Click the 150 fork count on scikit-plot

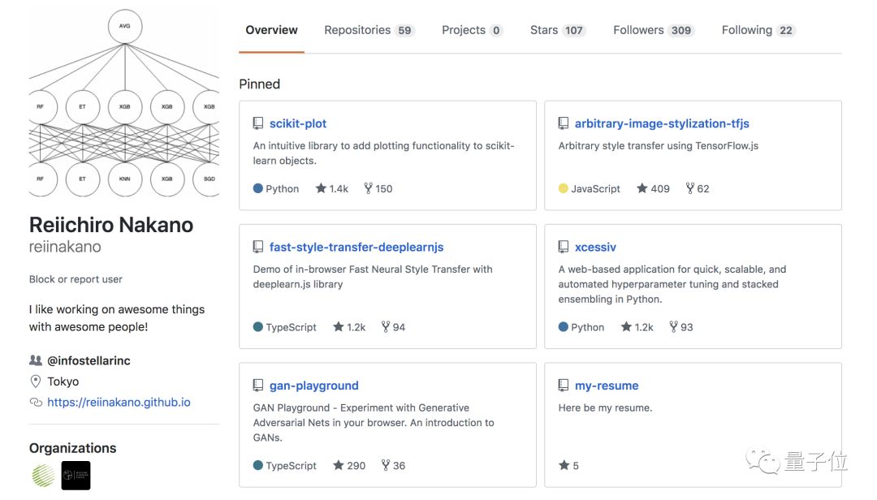click(x=383, y=189)
